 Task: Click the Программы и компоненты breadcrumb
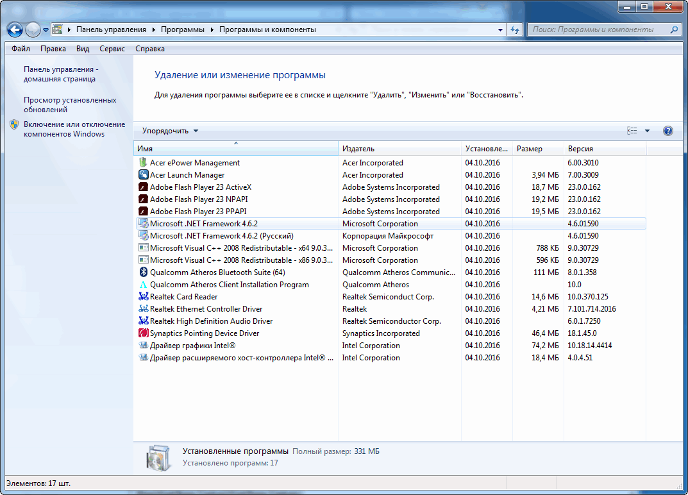267,30
